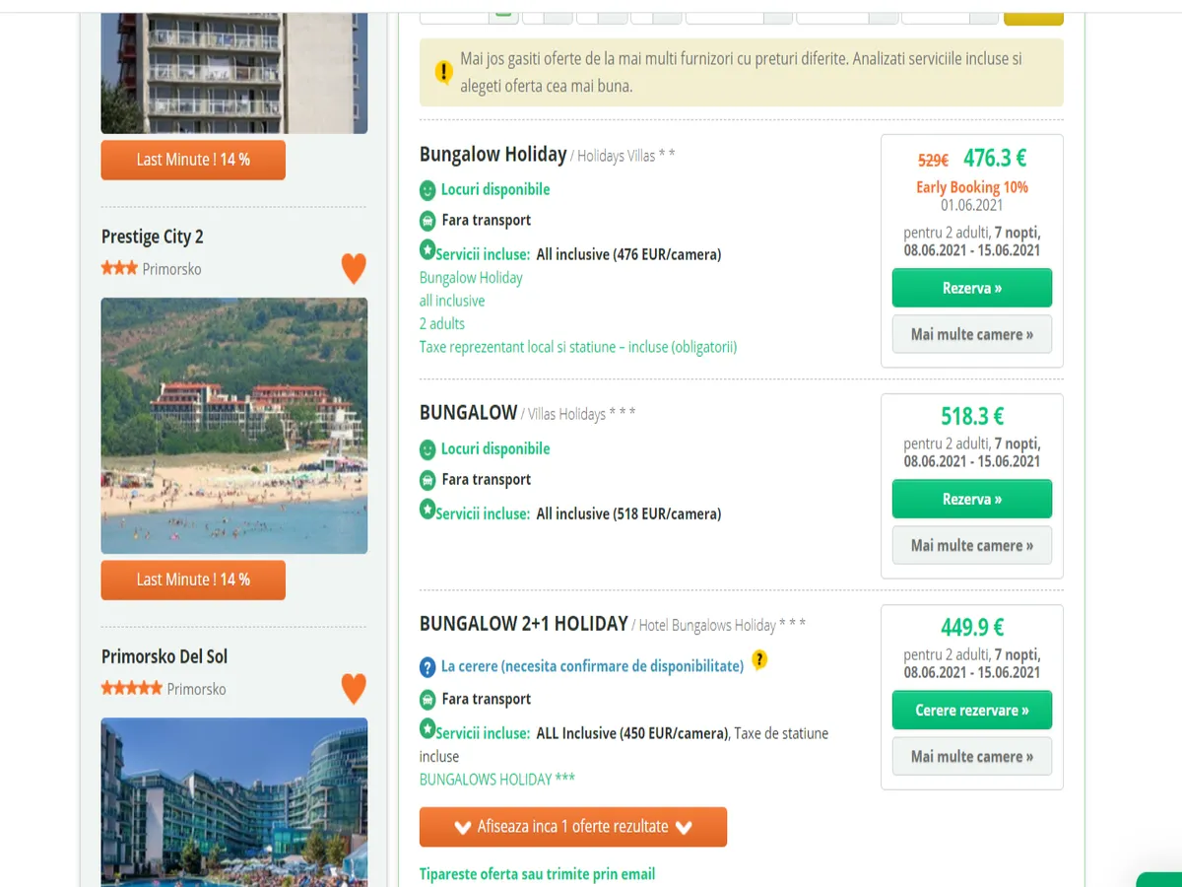Image resolution: width=1182 pixels, height=887 pixels.
Task: Click Last Minute 14% under Prestige City 2 photo
Action: pos(193,580)
